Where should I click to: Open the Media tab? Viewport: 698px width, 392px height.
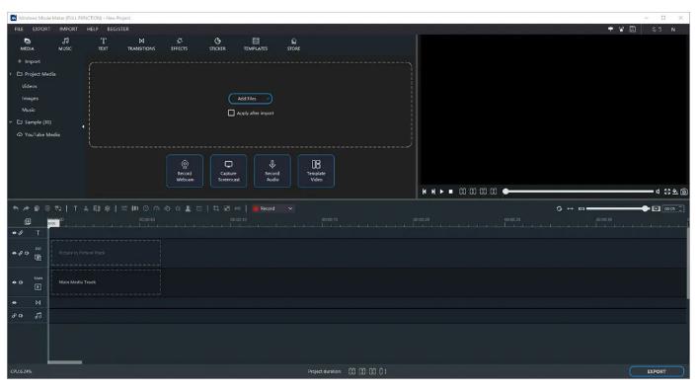(x=28, y=44)
